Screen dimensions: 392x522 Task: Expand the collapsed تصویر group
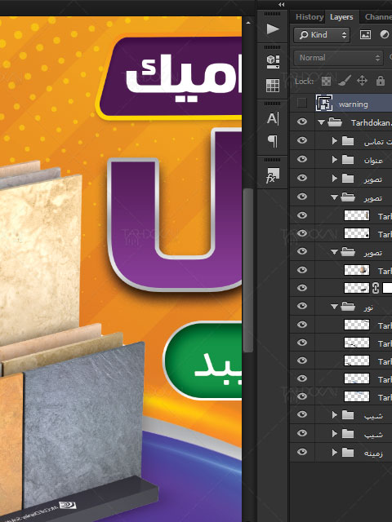[x=334, y=179]
